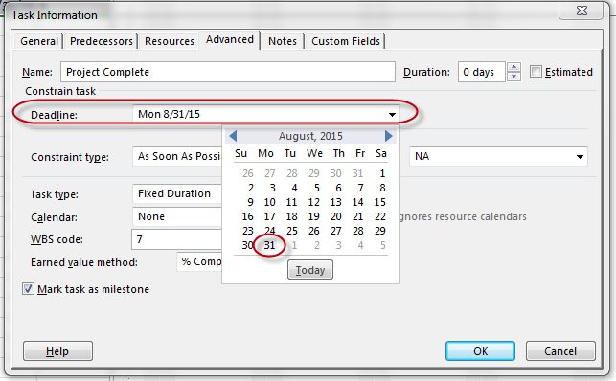Open the Notes tab
Viewport: 616px width, 381px height.
pyautogui.click(x=282, y=41)
